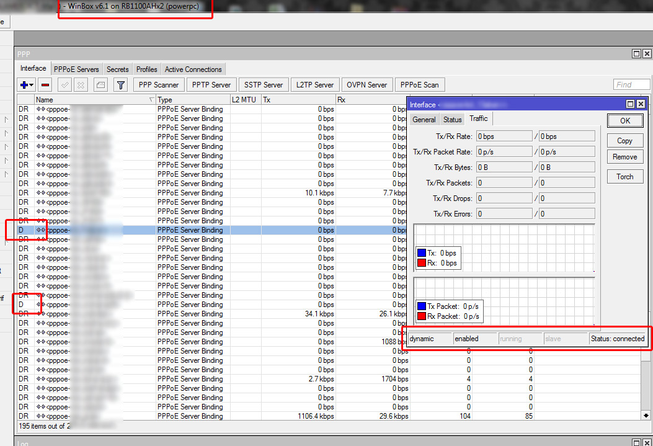653x446 pixels.
Task: Click the blue Tx swatch in rate graph
Action: pos(422,253)
